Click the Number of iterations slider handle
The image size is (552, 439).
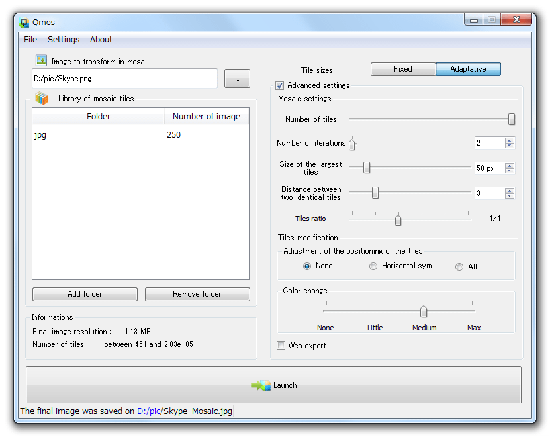click(352, 144)
